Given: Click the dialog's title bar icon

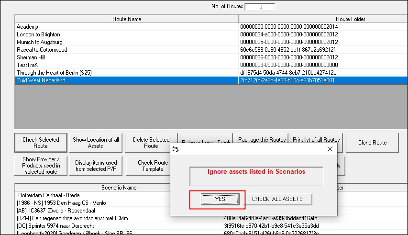Looking at the screenshot, I should pyautogui.click(x=176, y=149).
